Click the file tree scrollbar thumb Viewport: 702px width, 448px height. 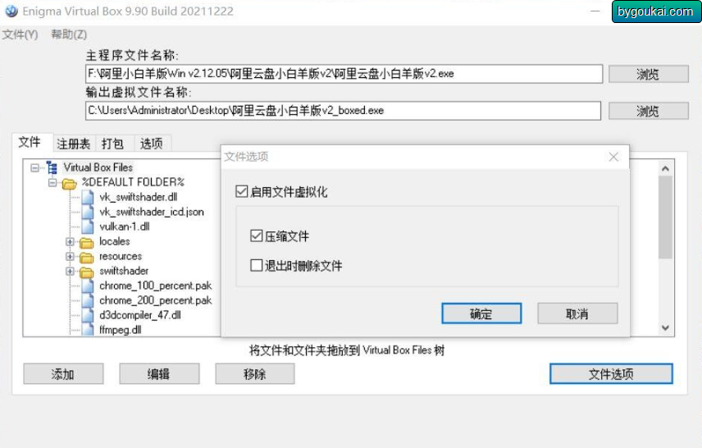coord(665,217)
